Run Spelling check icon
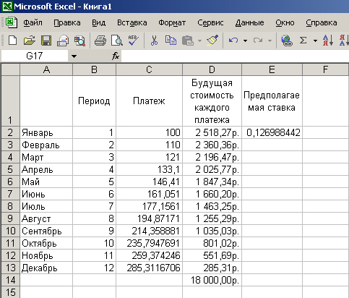 tap(133, 41)
